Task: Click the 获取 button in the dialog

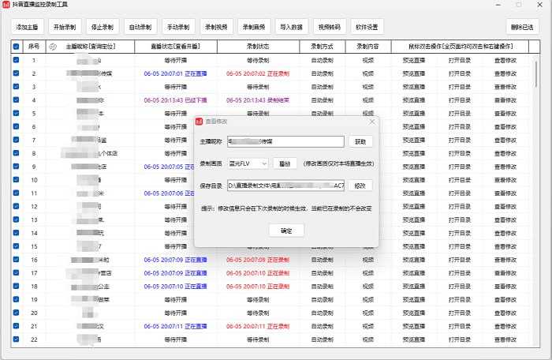Action: (360, 141)
